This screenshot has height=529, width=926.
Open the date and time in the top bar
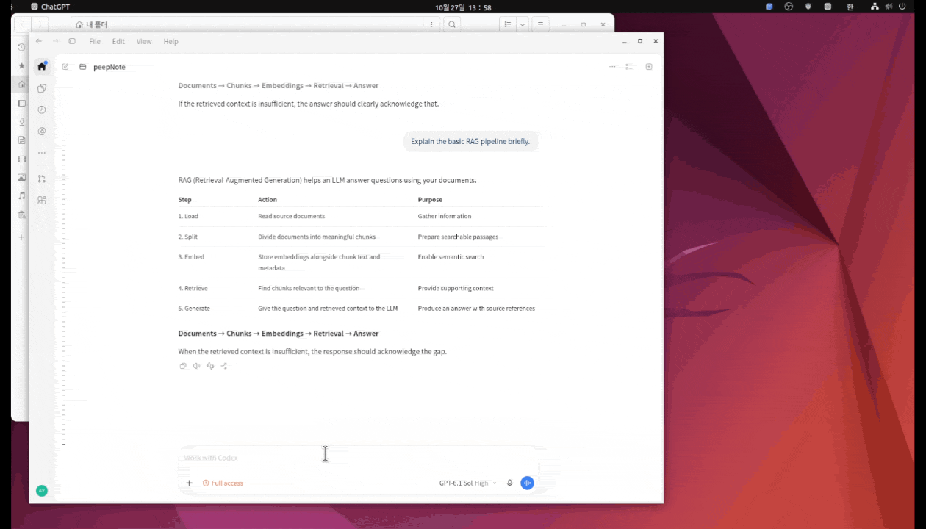tap(463, 7)
